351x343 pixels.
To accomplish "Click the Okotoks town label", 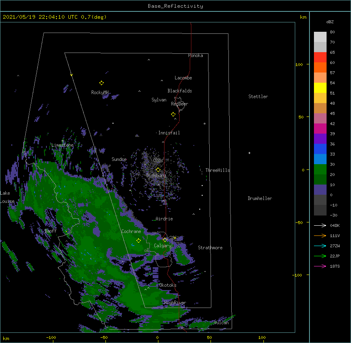I will 168,285.
